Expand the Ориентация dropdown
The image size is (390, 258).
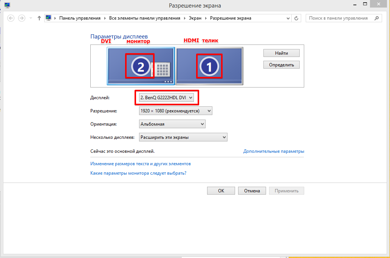tap(172, 124)
